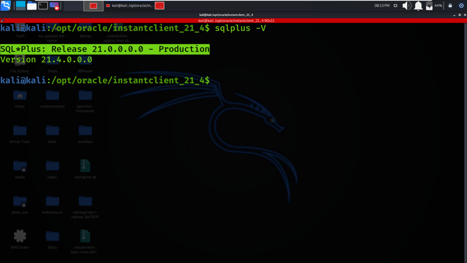Open the file manager panel launcher
This screenshot has width=467, height=263.
click(32, 6)
